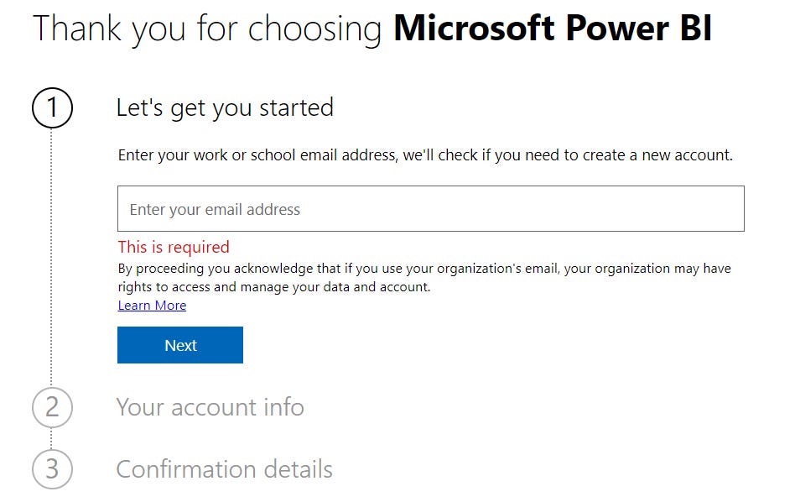This screenshot has height=502, width=795.
Task: Click the 'Enter your email address' placeholder text
Action: (x=212, y=209)
